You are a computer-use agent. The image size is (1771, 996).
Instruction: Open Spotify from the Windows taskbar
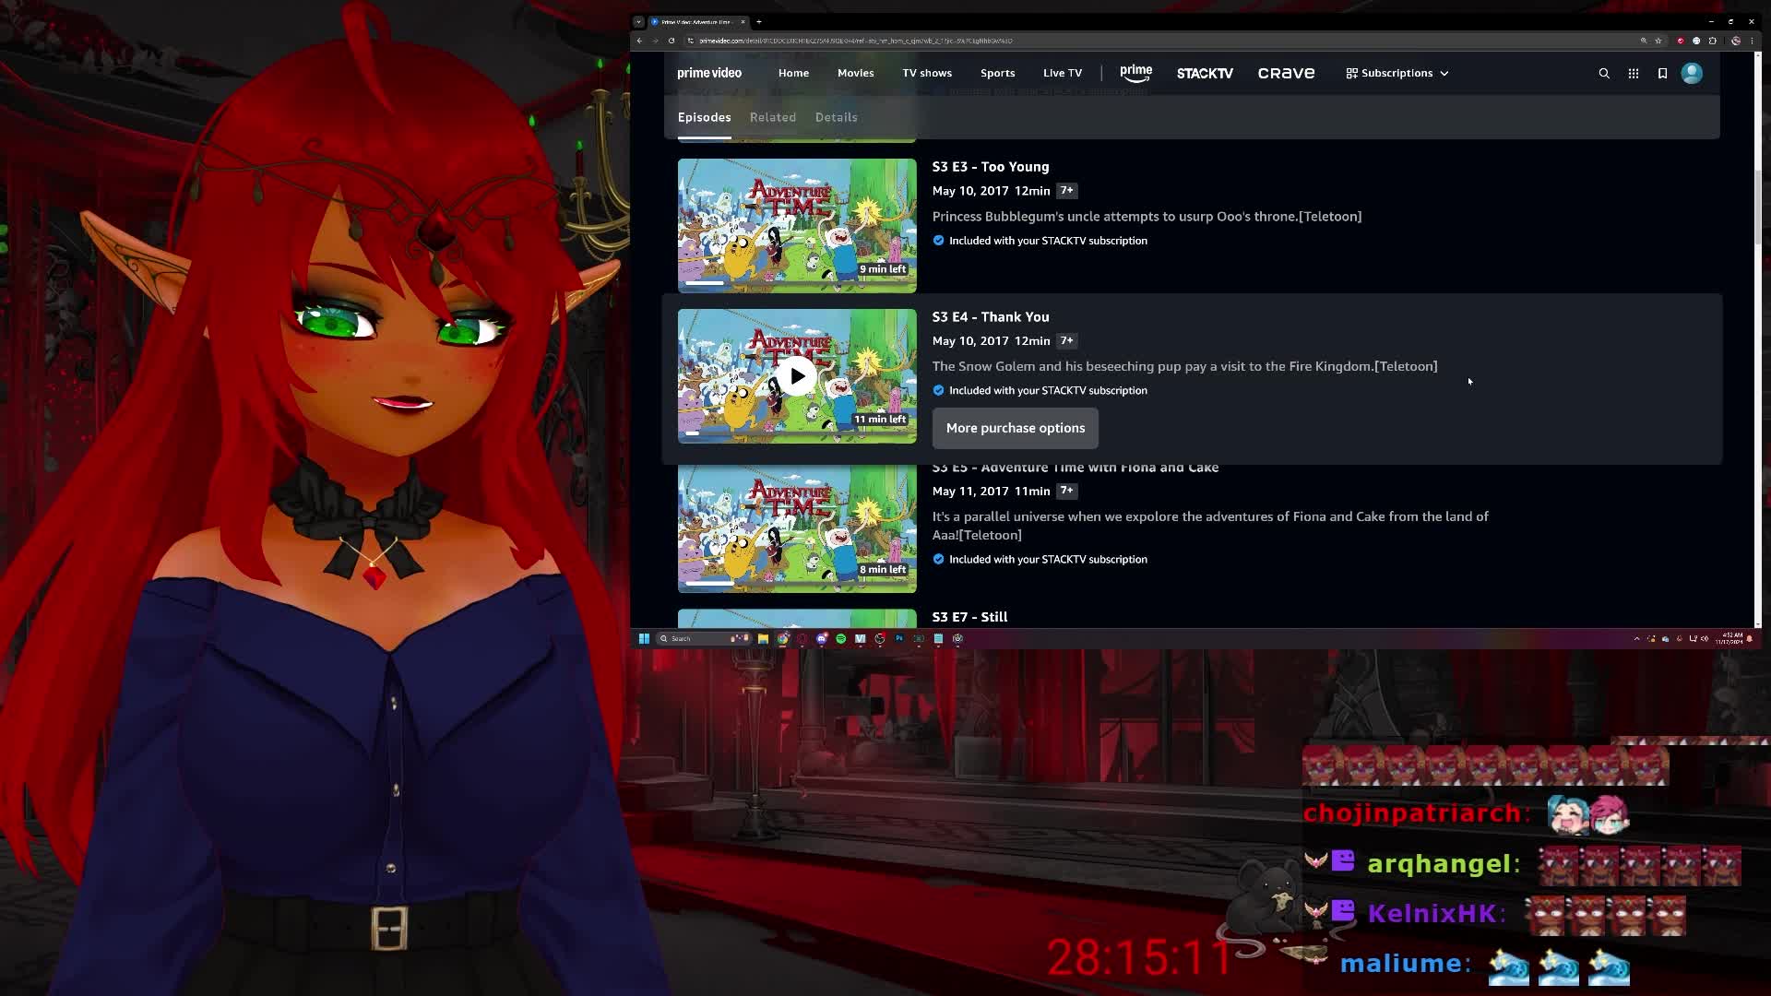840,638
